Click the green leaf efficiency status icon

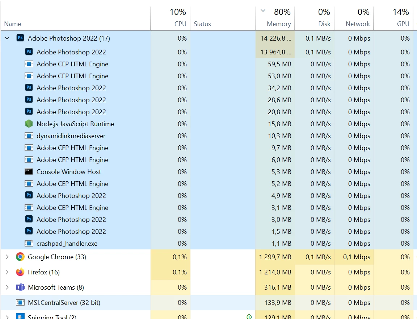click(249, 316)
